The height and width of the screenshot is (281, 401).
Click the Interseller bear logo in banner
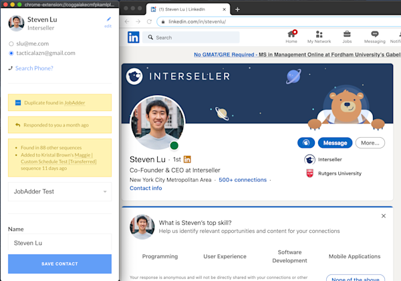coord(134,76)
